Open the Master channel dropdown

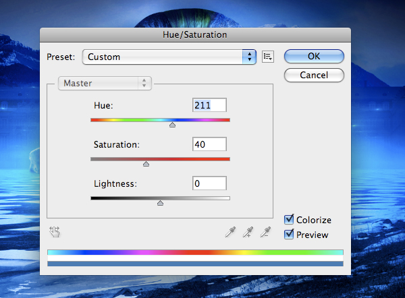[x=105, y=83]
